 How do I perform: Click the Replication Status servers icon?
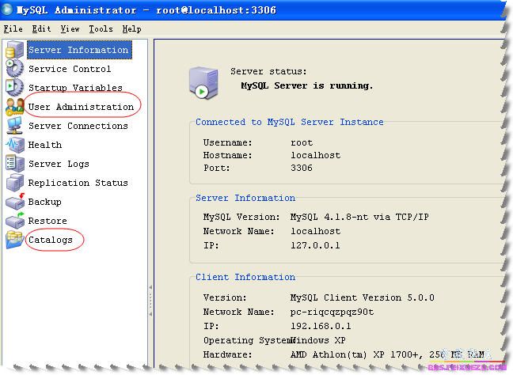coord(15,183)
